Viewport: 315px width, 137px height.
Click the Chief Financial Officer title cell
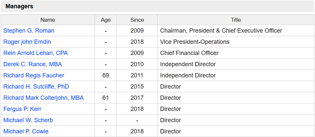(x=189, y=53)
